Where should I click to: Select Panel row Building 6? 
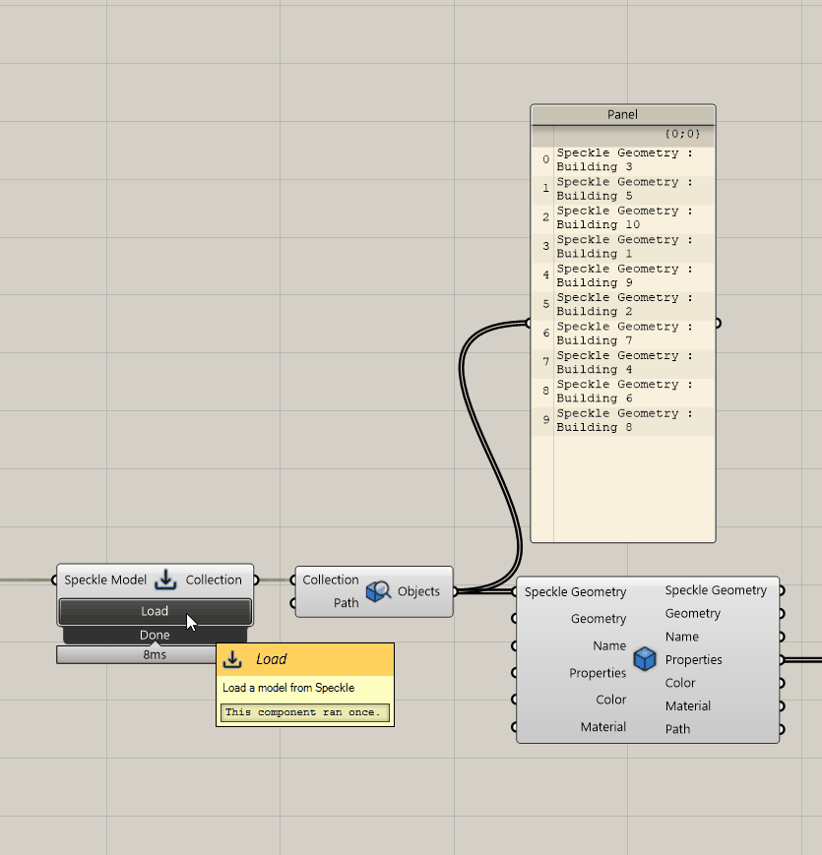tap(623, 391)
